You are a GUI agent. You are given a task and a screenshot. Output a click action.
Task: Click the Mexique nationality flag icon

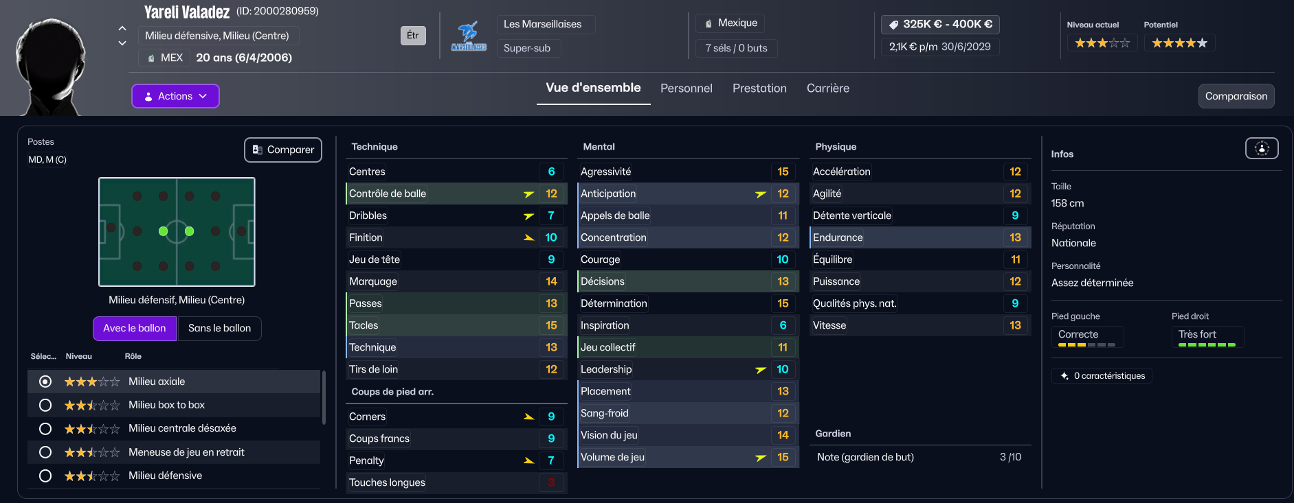click(709, 23)
